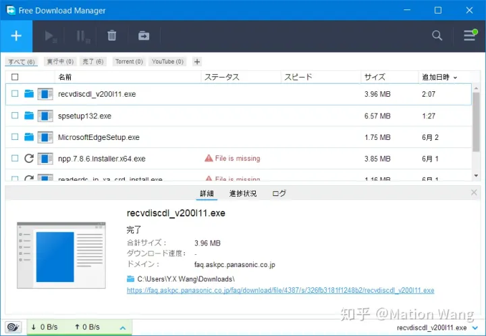
Task: Check the box for npp.7.8.6.Installer.x64.exe
Action: tap(15, 158)
